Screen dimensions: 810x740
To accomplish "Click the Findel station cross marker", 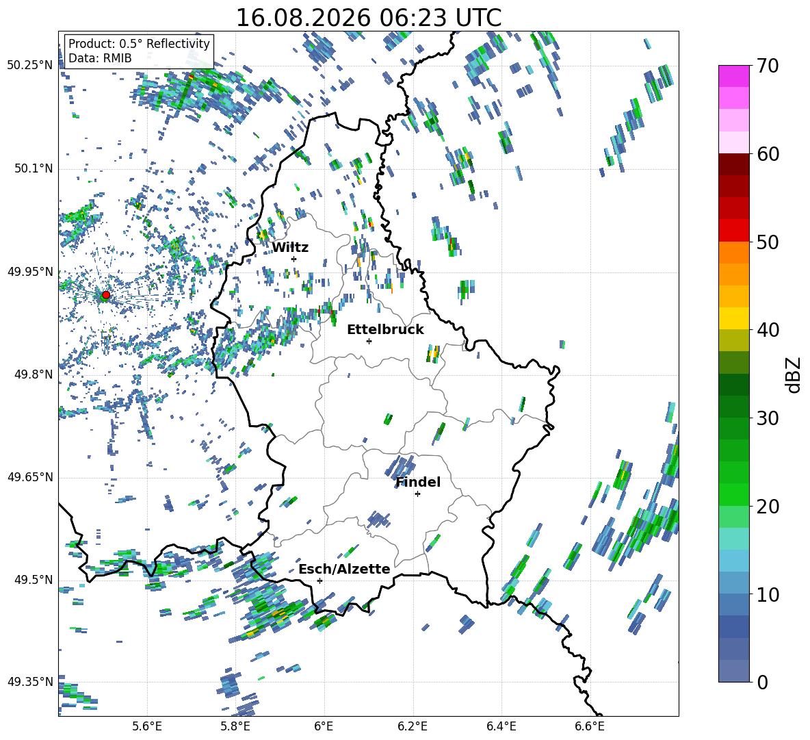I will tap(417, 494).
